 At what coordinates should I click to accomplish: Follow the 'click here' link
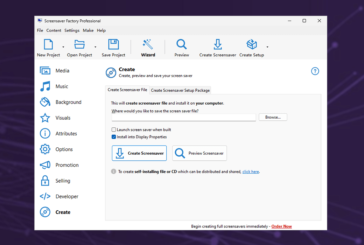tap(251, 171)
